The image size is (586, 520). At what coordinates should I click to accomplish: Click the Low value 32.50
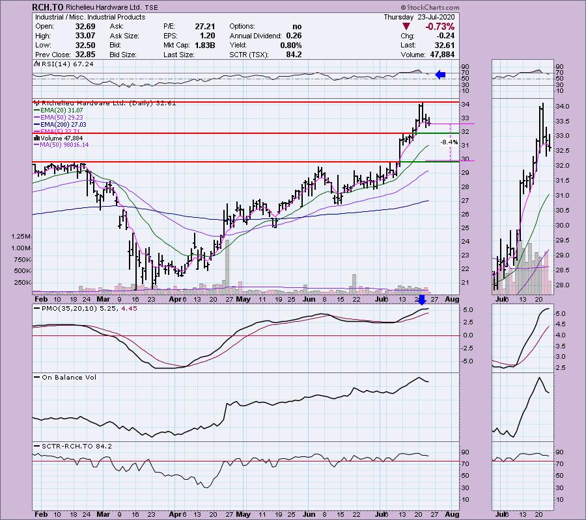coord(85,45)
